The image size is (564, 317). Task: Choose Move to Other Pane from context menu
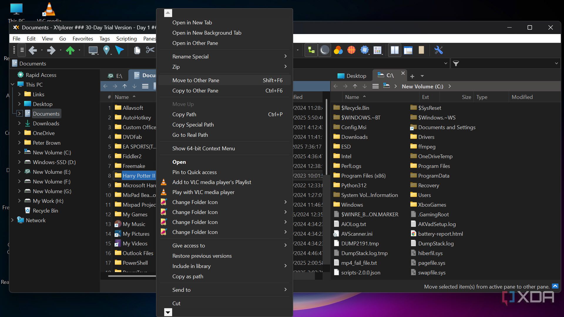coord(224,80)
